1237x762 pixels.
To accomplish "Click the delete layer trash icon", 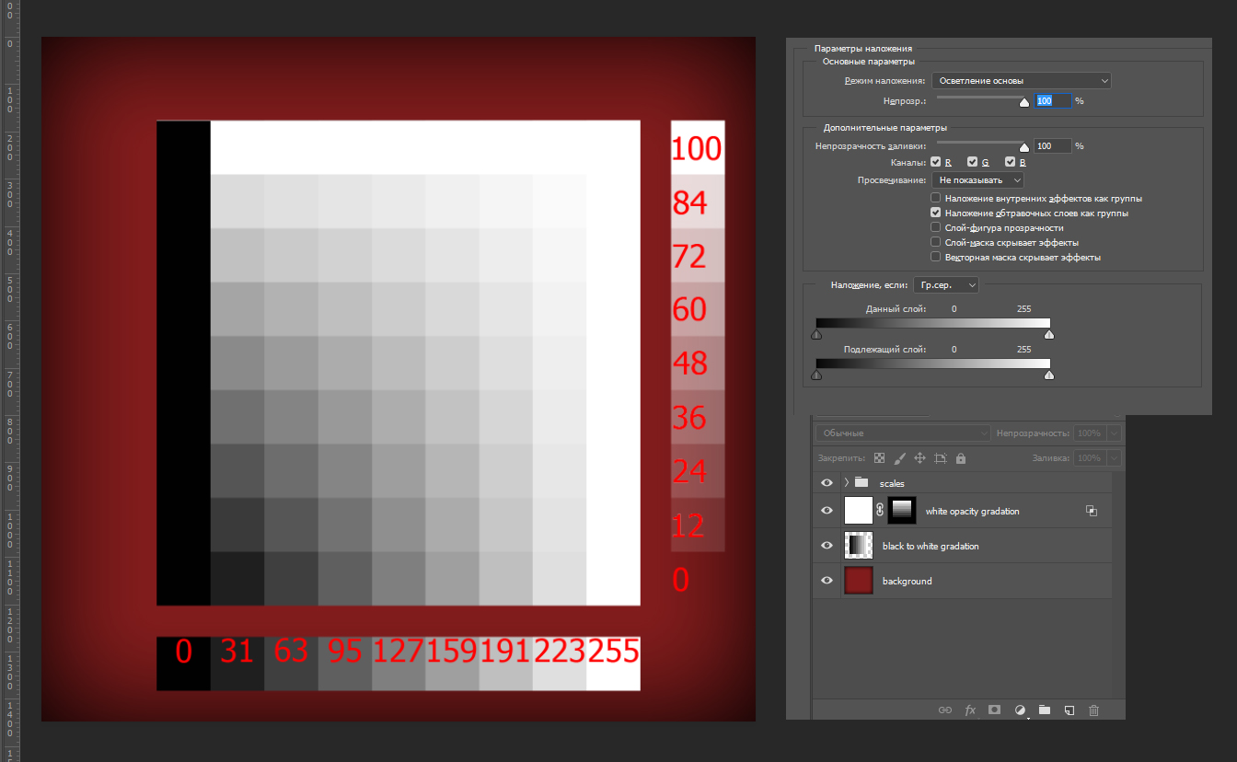I will pyautogui.click(x=1093, y=710).
